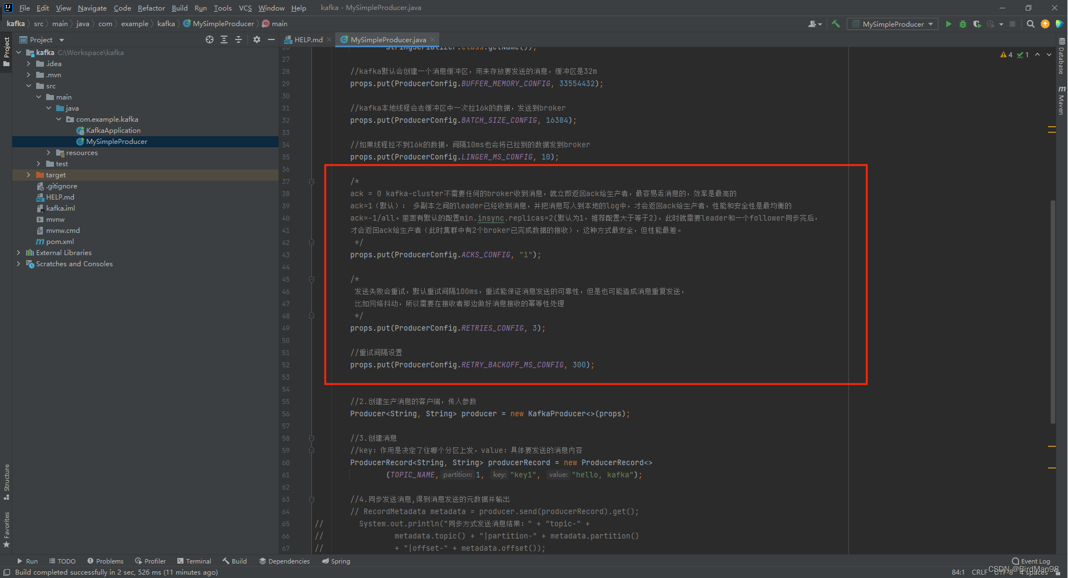Run with coverage icon in toolbar
This screenshot has width=1068, height=578.
pyautogui.click(x=977, y=24)
